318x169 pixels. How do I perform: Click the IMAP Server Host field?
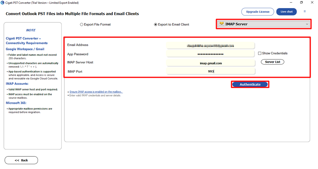(x=211, y=63)
